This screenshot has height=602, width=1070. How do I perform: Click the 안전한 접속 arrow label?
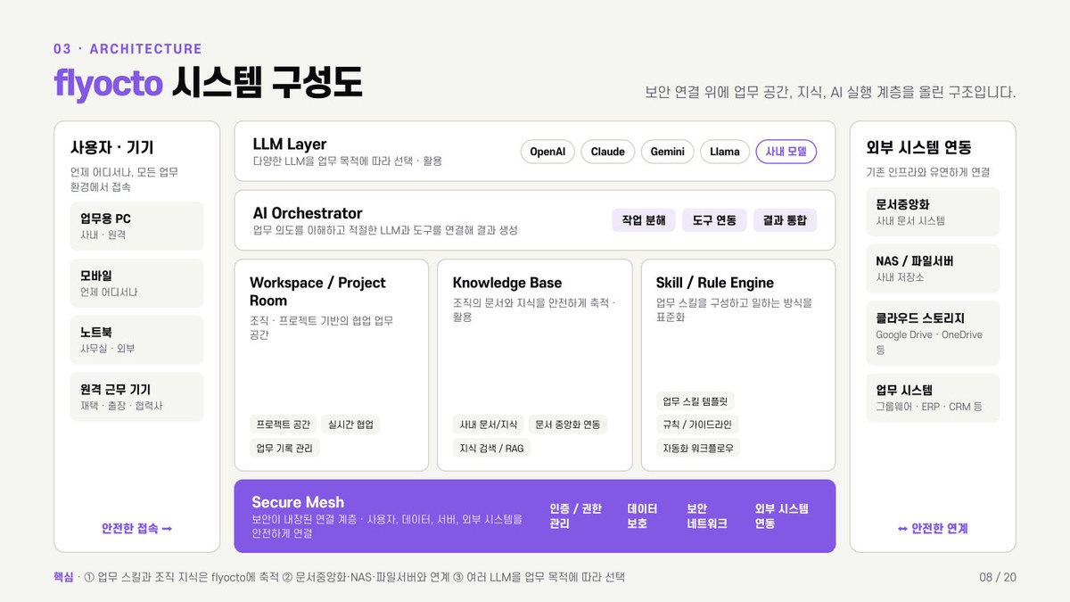(136, 528)
